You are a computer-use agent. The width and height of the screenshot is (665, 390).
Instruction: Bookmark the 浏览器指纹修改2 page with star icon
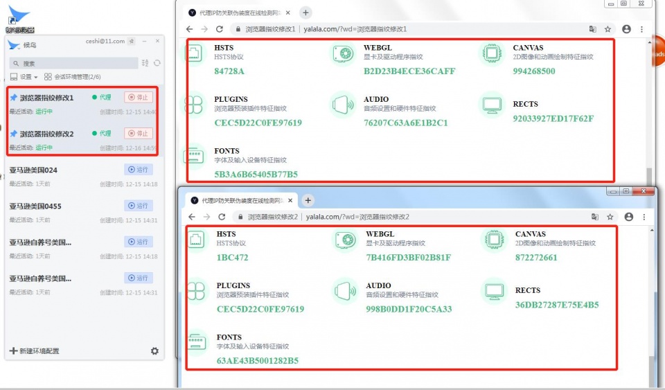pos(610,217)
